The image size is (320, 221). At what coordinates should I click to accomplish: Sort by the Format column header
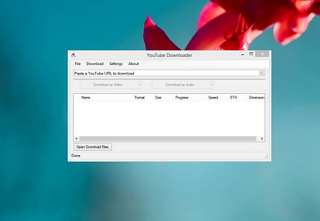[140, 97]
